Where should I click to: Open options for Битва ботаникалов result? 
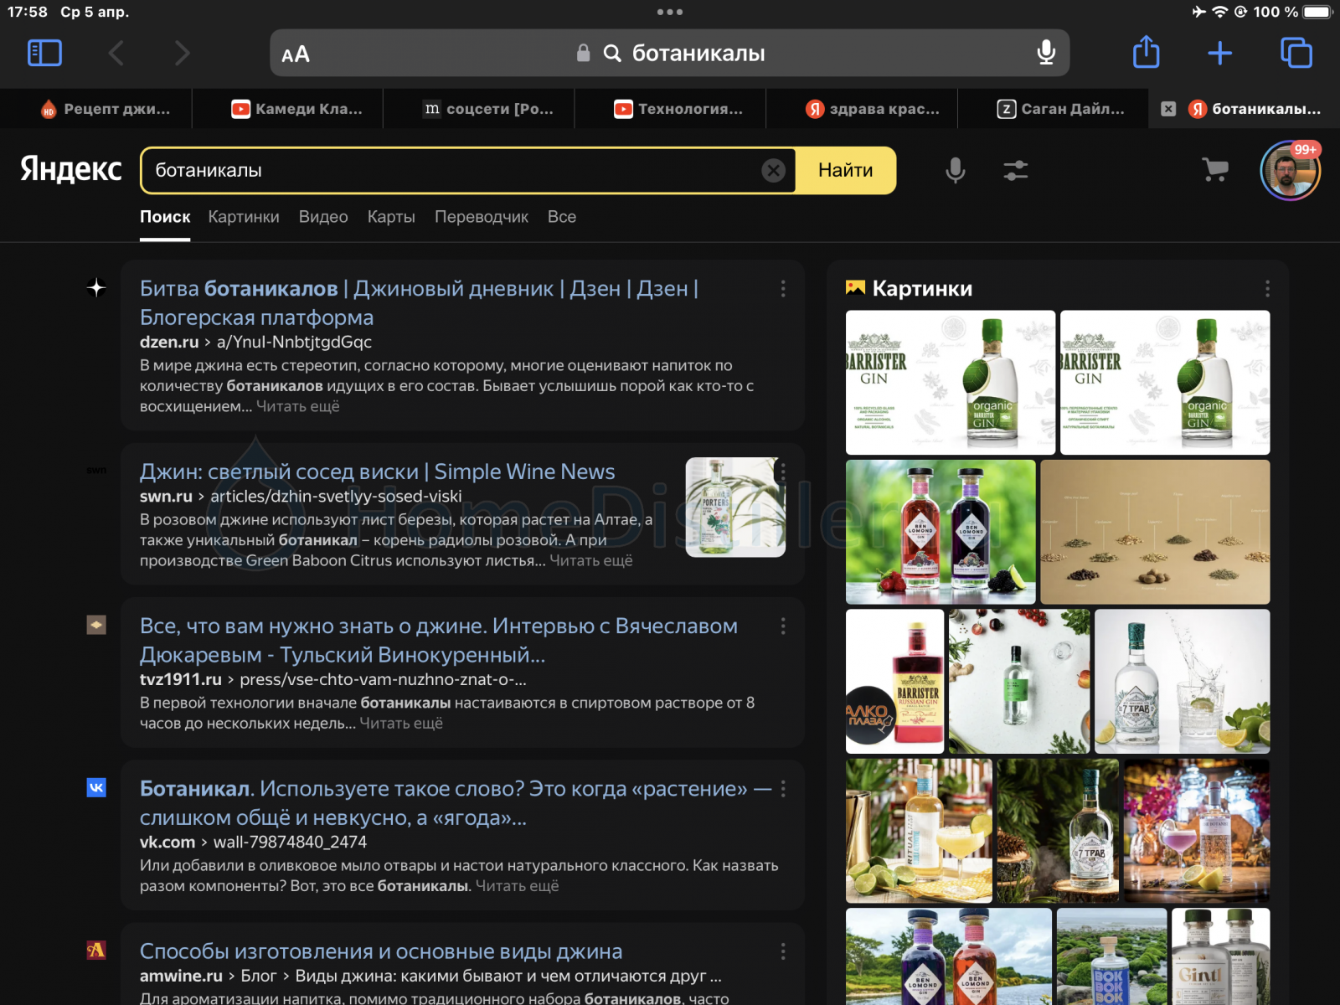click(783, 288)
